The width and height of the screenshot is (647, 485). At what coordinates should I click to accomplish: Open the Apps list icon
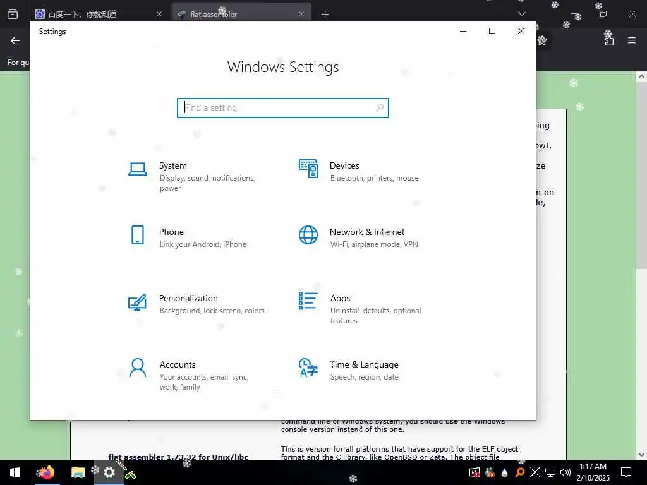308,301
